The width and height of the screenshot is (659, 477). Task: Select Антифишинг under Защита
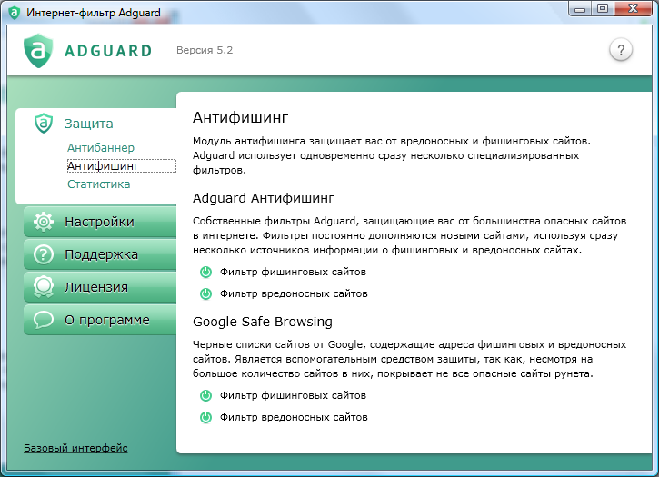pyautogui.click(x=121, y=166)
